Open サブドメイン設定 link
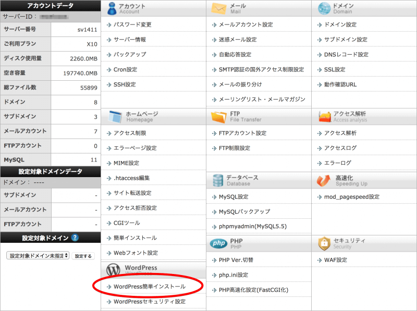The width and height of the screenshot is (417, 311). click(x=346, y=40)
